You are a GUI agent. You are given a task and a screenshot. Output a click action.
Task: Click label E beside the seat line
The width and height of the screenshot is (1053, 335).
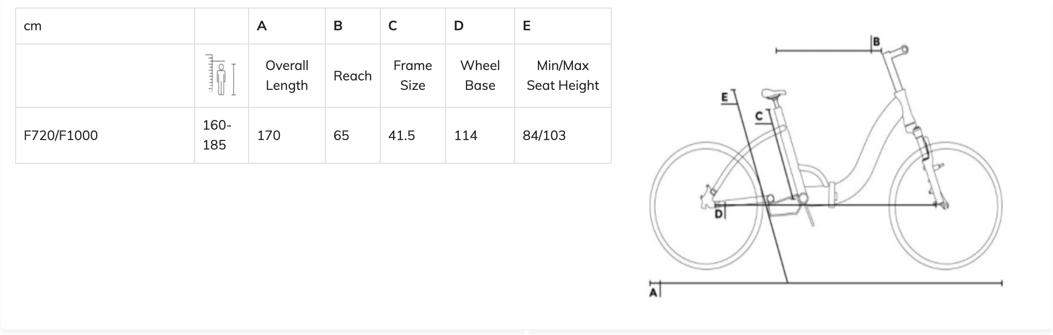[x=725, y=97]
